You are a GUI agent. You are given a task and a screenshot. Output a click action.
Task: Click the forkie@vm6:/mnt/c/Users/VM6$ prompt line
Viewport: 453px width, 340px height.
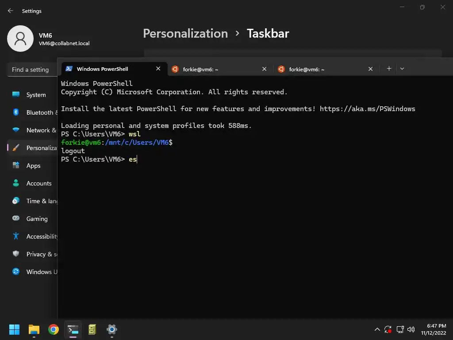pos(117,142)
